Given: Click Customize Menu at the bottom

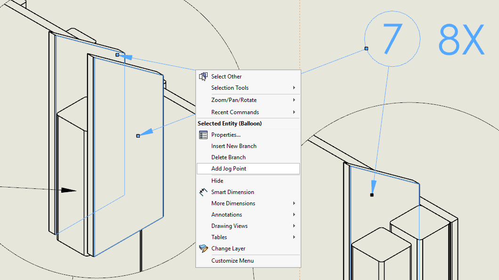Looking at the screenshot, I should coord(232,261).
